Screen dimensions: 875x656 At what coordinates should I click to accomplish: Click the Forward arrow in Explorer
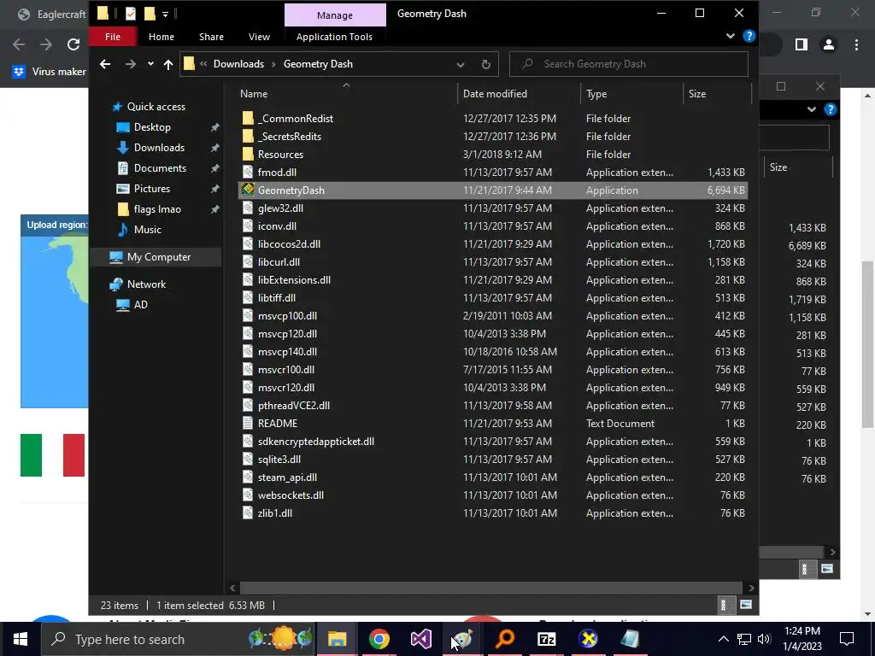click(131, 64)
